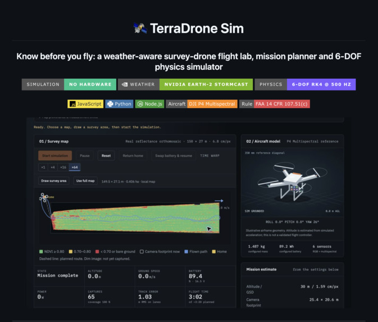
Task: Click the Start simulation button
Action: [55, 156]
